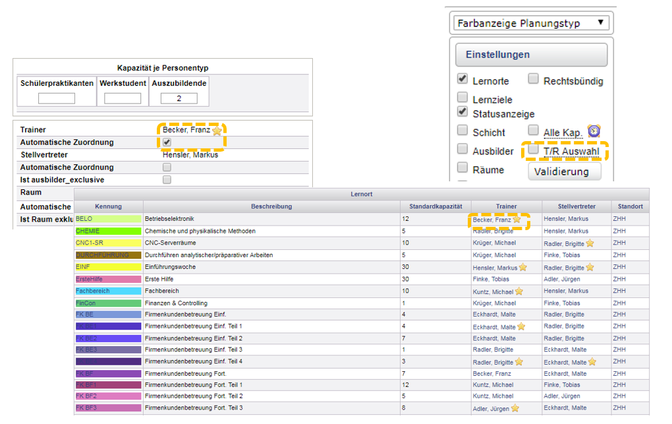The image size is (672, 424).
Task: Click the star beside Hensler, Markus in Einführungswoche row
Action: tap(523, 267)
